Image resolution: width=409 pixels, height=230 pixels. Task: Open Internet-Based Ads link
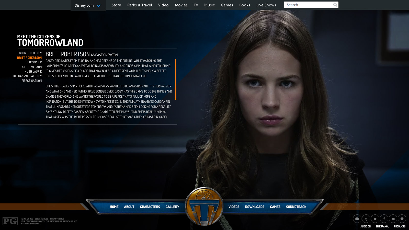30,224
